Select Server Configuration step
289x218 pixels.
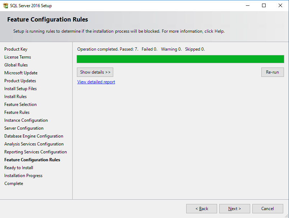tap(24, 128)
